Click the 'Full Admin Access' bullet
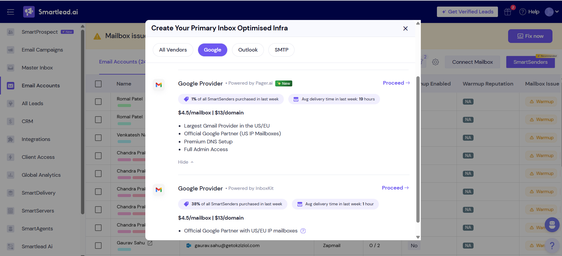 coord(206,149)
